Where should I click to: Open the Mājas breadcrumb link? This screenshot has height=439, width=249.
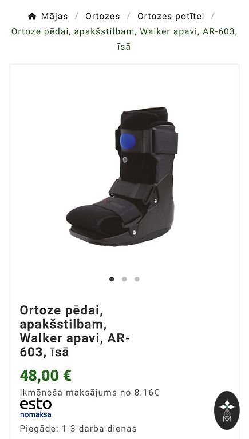pos(54,17)
